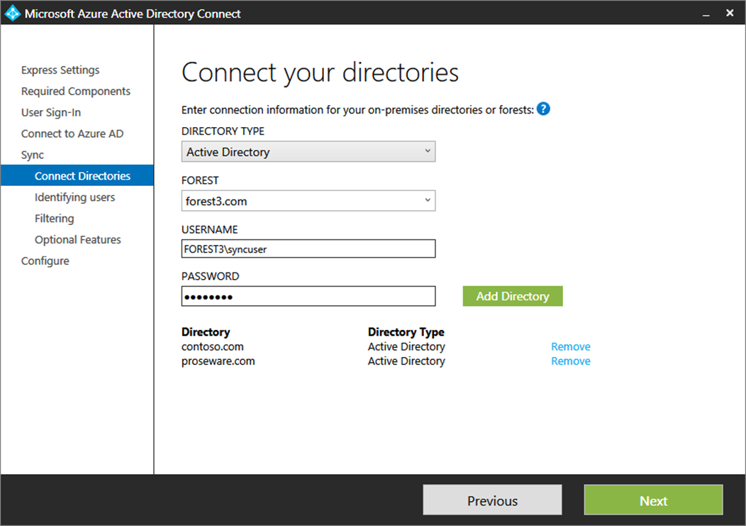The image size is (746, 526).
Task: Remove the proseware.com directory
Action: (570, 361)
